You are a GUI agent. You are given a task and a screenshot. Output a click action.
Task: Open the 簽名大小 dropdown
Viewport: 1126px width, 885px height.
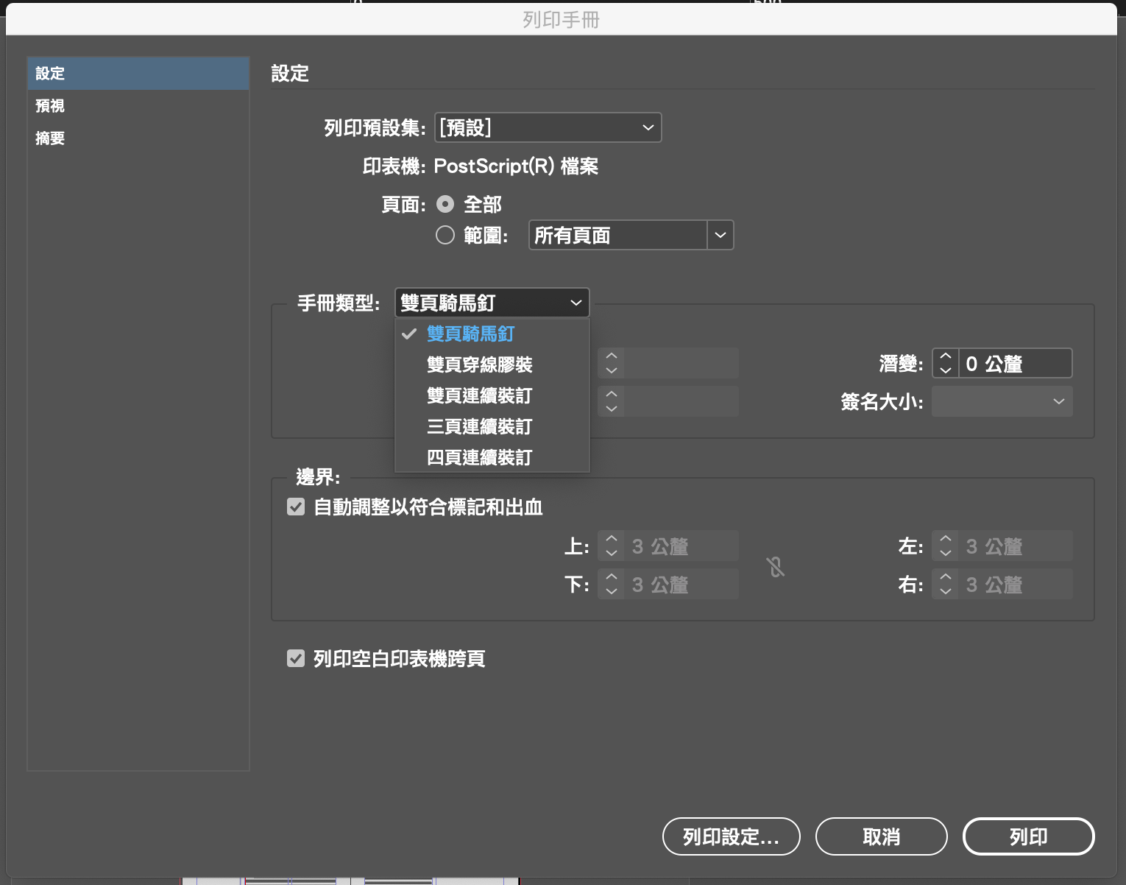pyautogui.click(x=1002, y=401)
